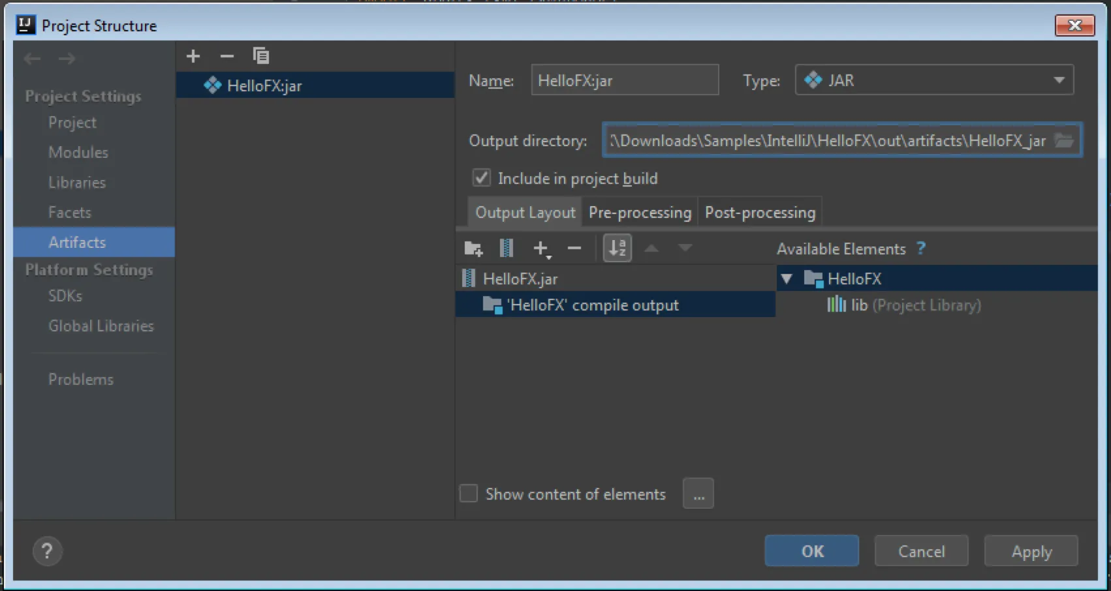Select lib (Project Library) element

point(904,305)
